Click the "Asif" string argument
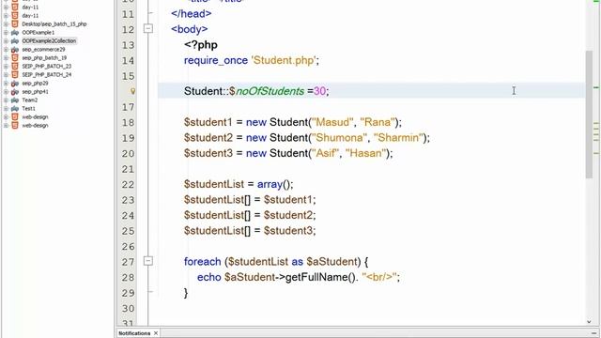Screen dimensions: 601x338 (x=326, y=153)
